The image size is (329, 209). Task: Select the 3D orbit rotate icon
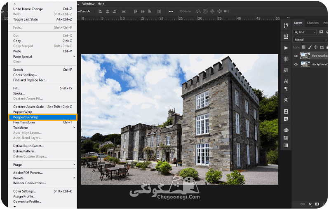pos(198,11)
